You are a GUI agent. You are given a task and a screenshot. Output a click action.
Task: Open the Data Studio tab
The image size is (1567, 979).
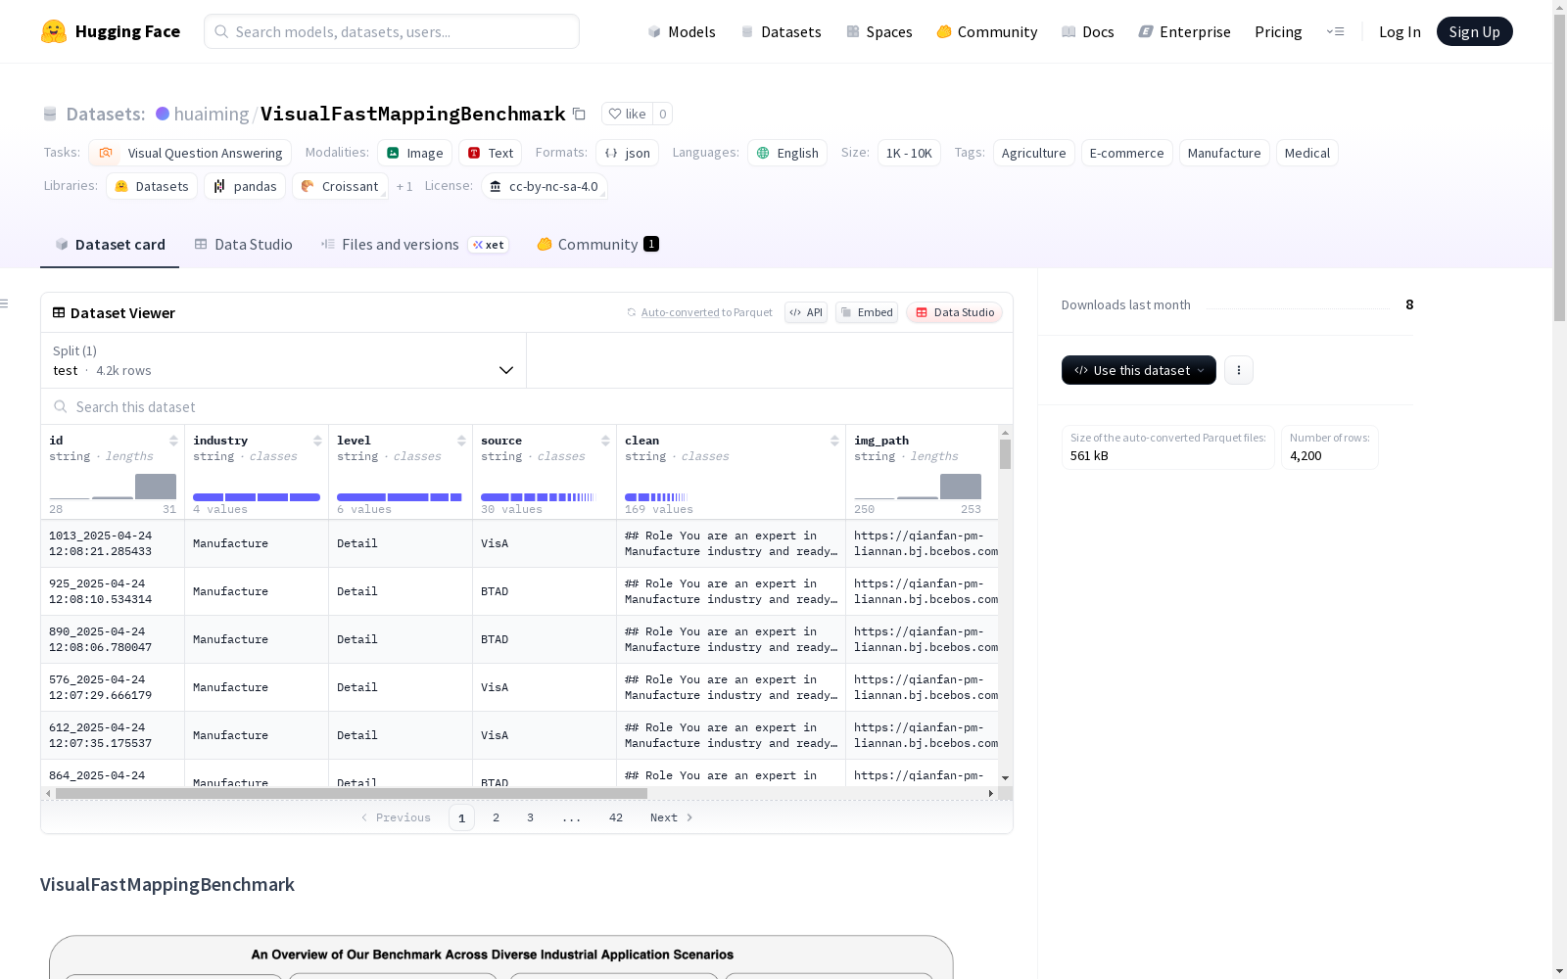tap(243, 245)
